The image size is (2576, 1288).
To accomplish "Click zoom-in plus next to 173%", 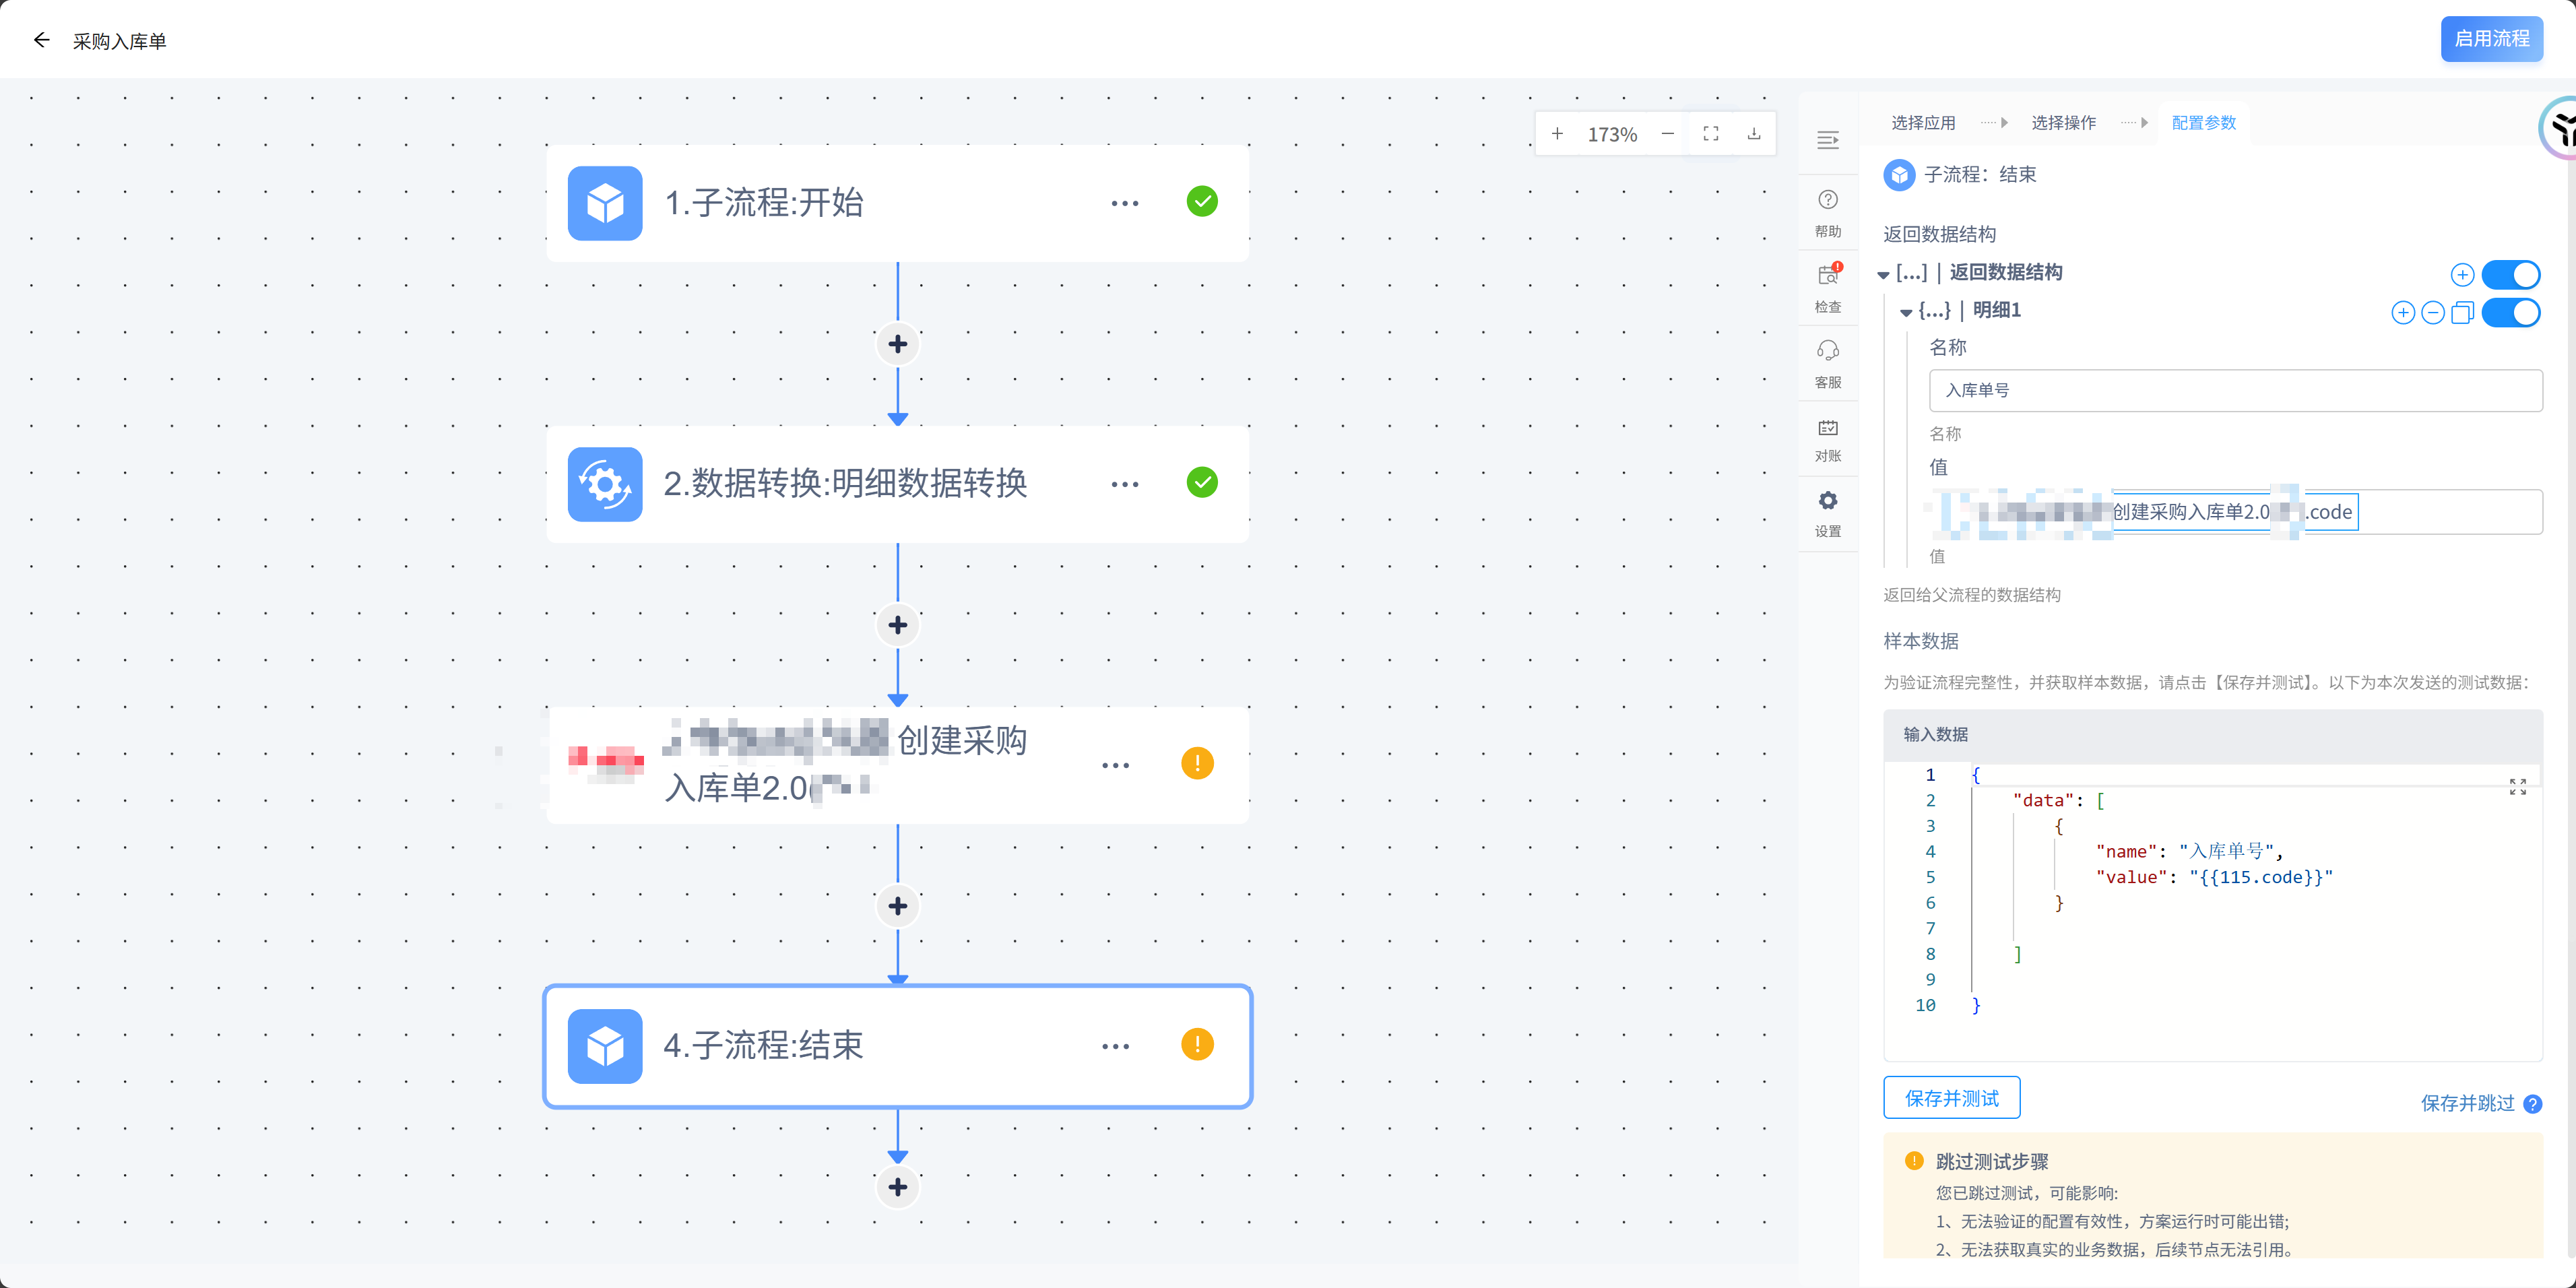I will click(1557, 134).
